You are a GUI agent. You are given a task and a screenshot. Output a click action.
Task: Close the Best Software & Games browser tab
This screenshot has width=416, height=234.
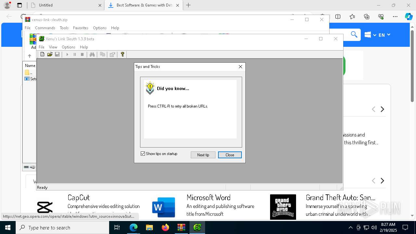coord(177,5)
